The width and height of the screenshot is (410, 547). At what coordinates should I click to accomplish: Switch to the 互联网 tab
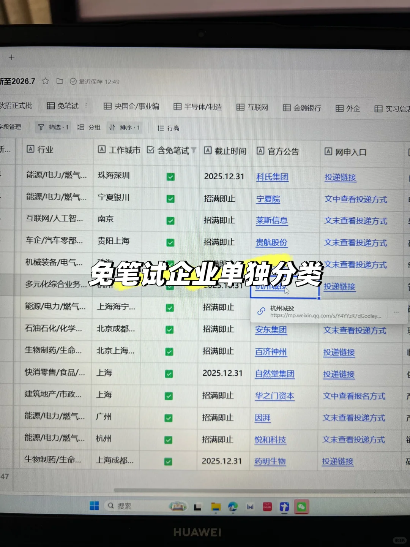[252, 108]
